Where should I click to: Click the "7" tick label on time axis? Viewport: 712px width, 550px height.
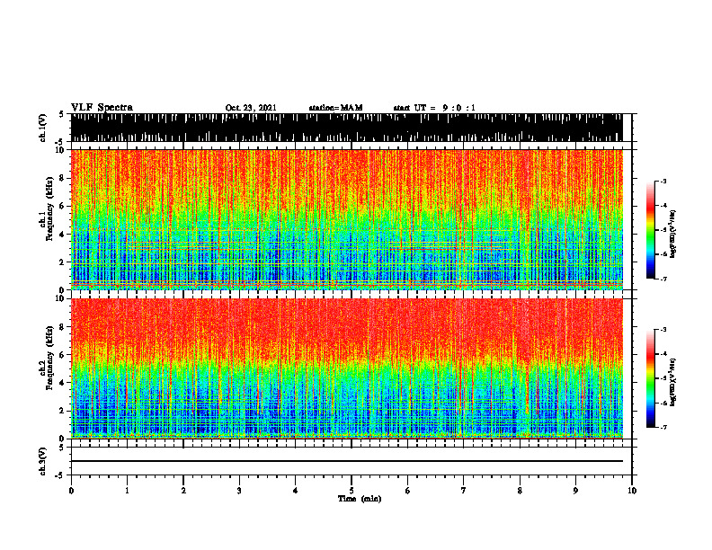click(x=464, y=491)
